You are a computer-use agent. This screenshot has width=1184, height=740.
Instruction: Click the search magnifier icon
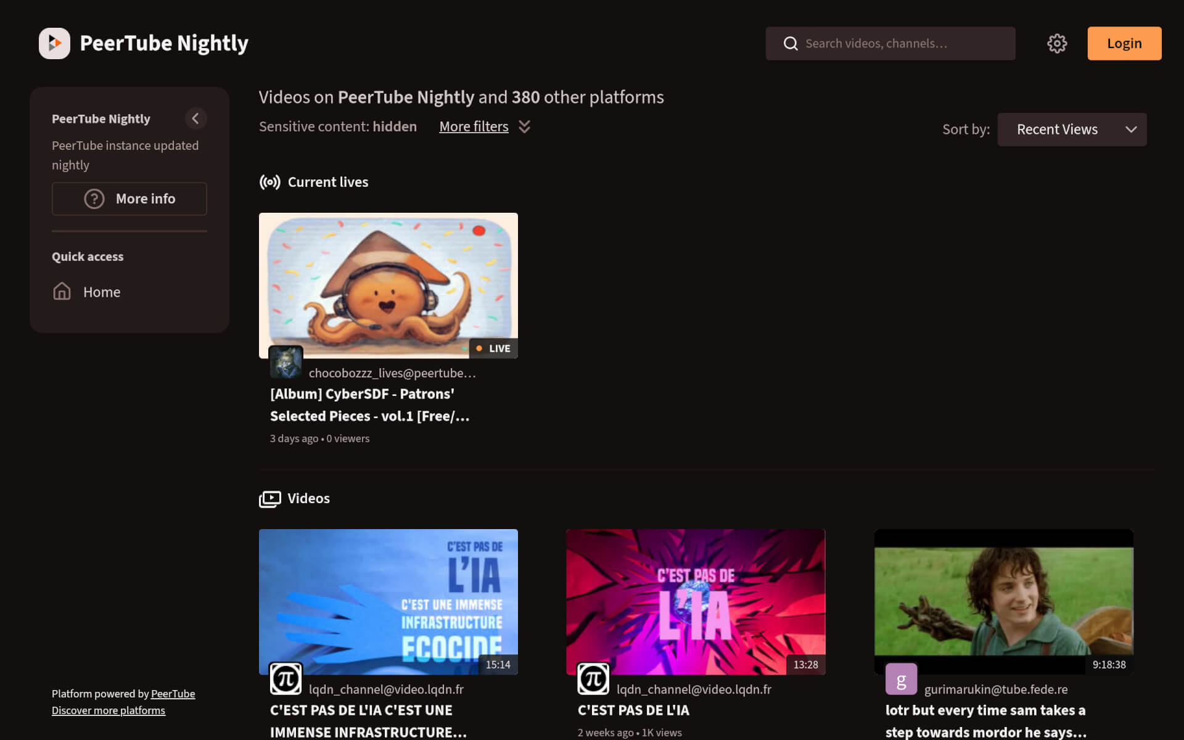click(791, 43)
